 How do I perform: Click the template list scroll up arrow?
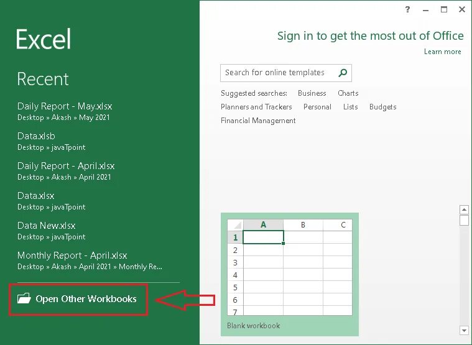[x=464, y=209]
